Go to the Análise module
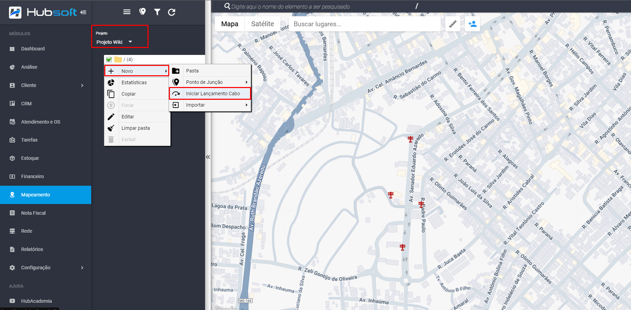This screenshot has width=631, height=310. [x=46, y=67]
